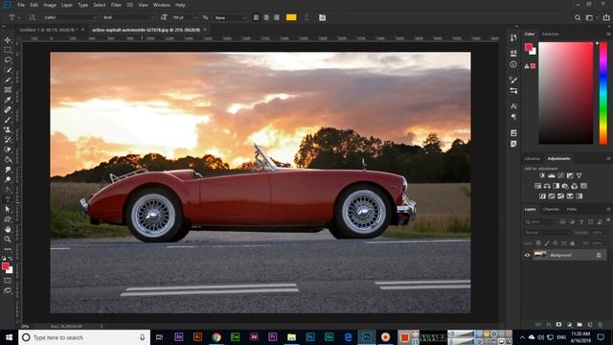Image resolution: width=613 pixels, height=345 pixels.
Task: Toggle lock position in Layers panel
Action: [x=556, y=243]
